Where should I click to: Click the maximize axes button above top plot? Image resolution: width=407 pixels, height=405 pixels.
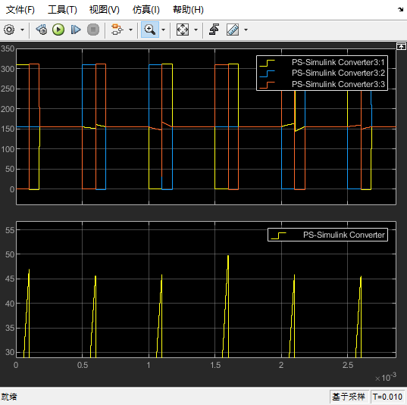pyautogui.click(x=401, y=47)
